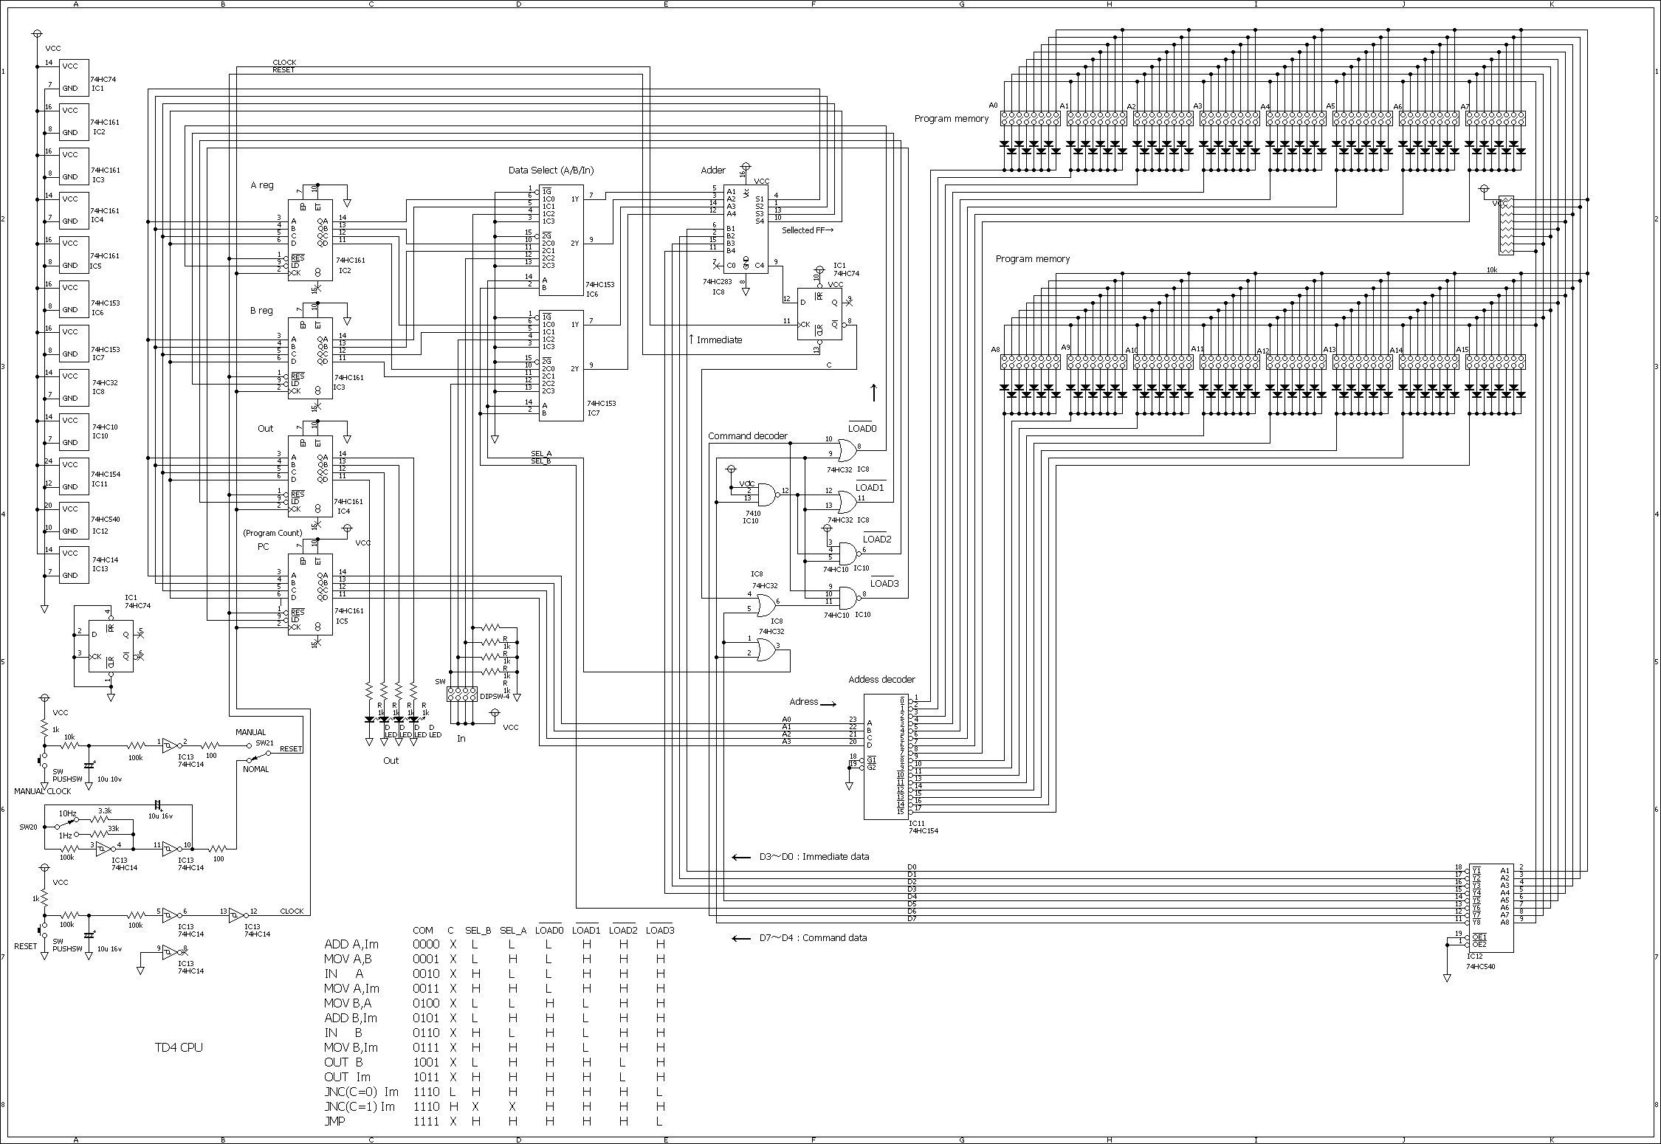Image resolution: width=1661 pixels, height=1144 pixels.
Task: Select the A reg 74HC161 IC2 block
Action: (x=310, y=240)
